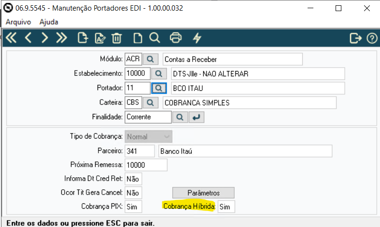This screenshot has width=380, height=227.
Task: Click the status bar ESC message
Action: tap(80, 223)
